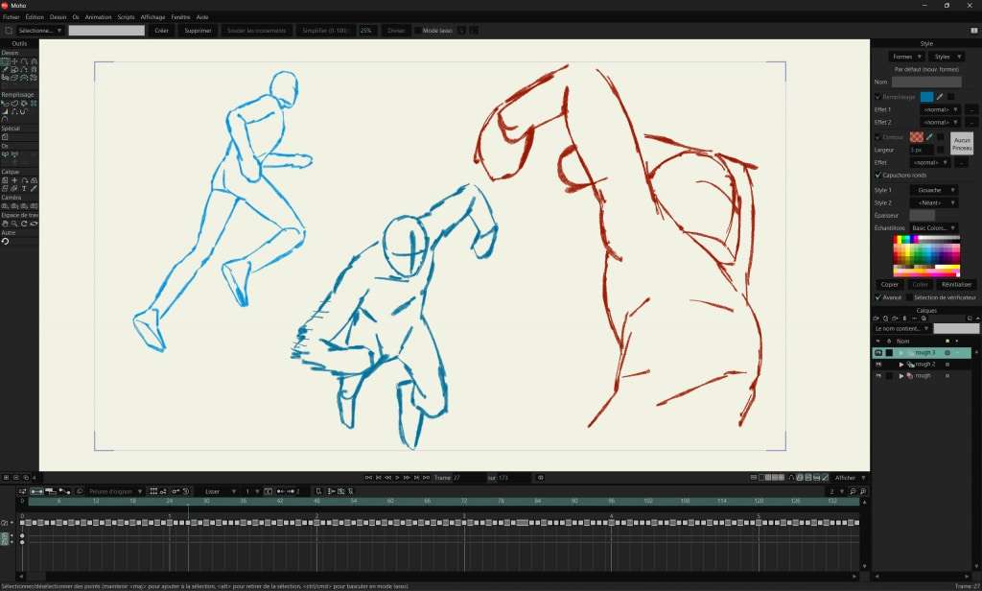982x591 pixels.
Task: Click the play button in playback controls
Action: click(x=398, y=477)
